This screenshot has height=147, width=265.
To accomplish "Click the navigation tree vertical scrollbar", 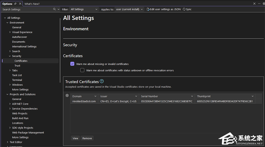I will click(x=60, y=50).
